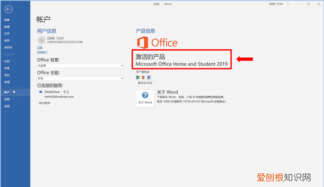This screenshot has width=324, height=187.
Task: Click the 用户信息 user information heading
Action: pos(47,31)
